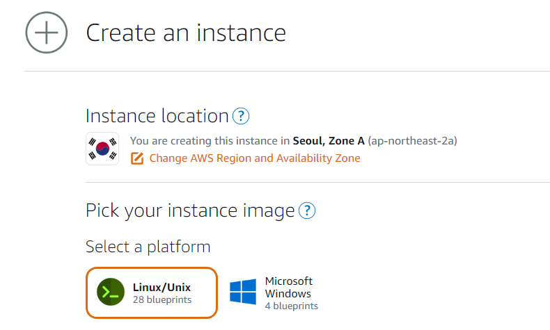The height and width of the screenshot is (330, 550).
Task: Click the South Korea flag icon
Action: tap(102, 149)
